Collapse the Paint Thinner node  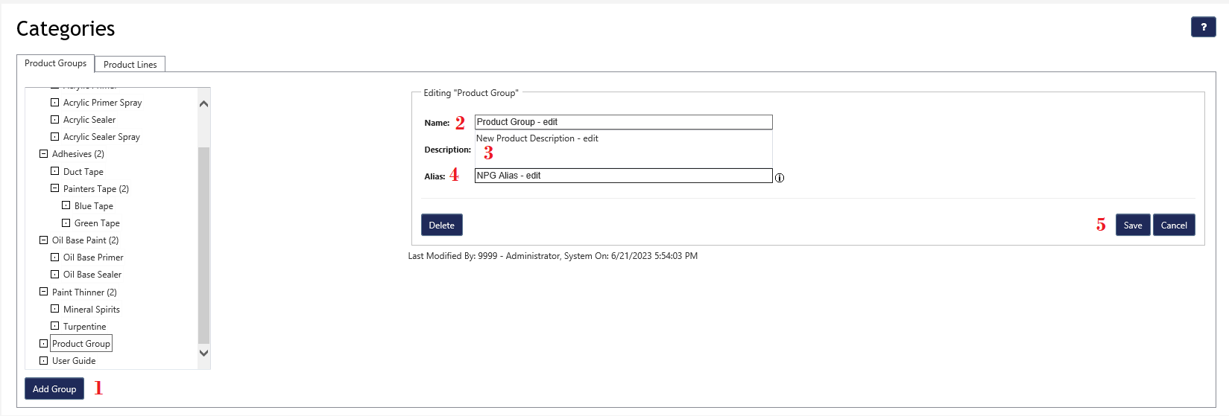(x=43, y=292)
